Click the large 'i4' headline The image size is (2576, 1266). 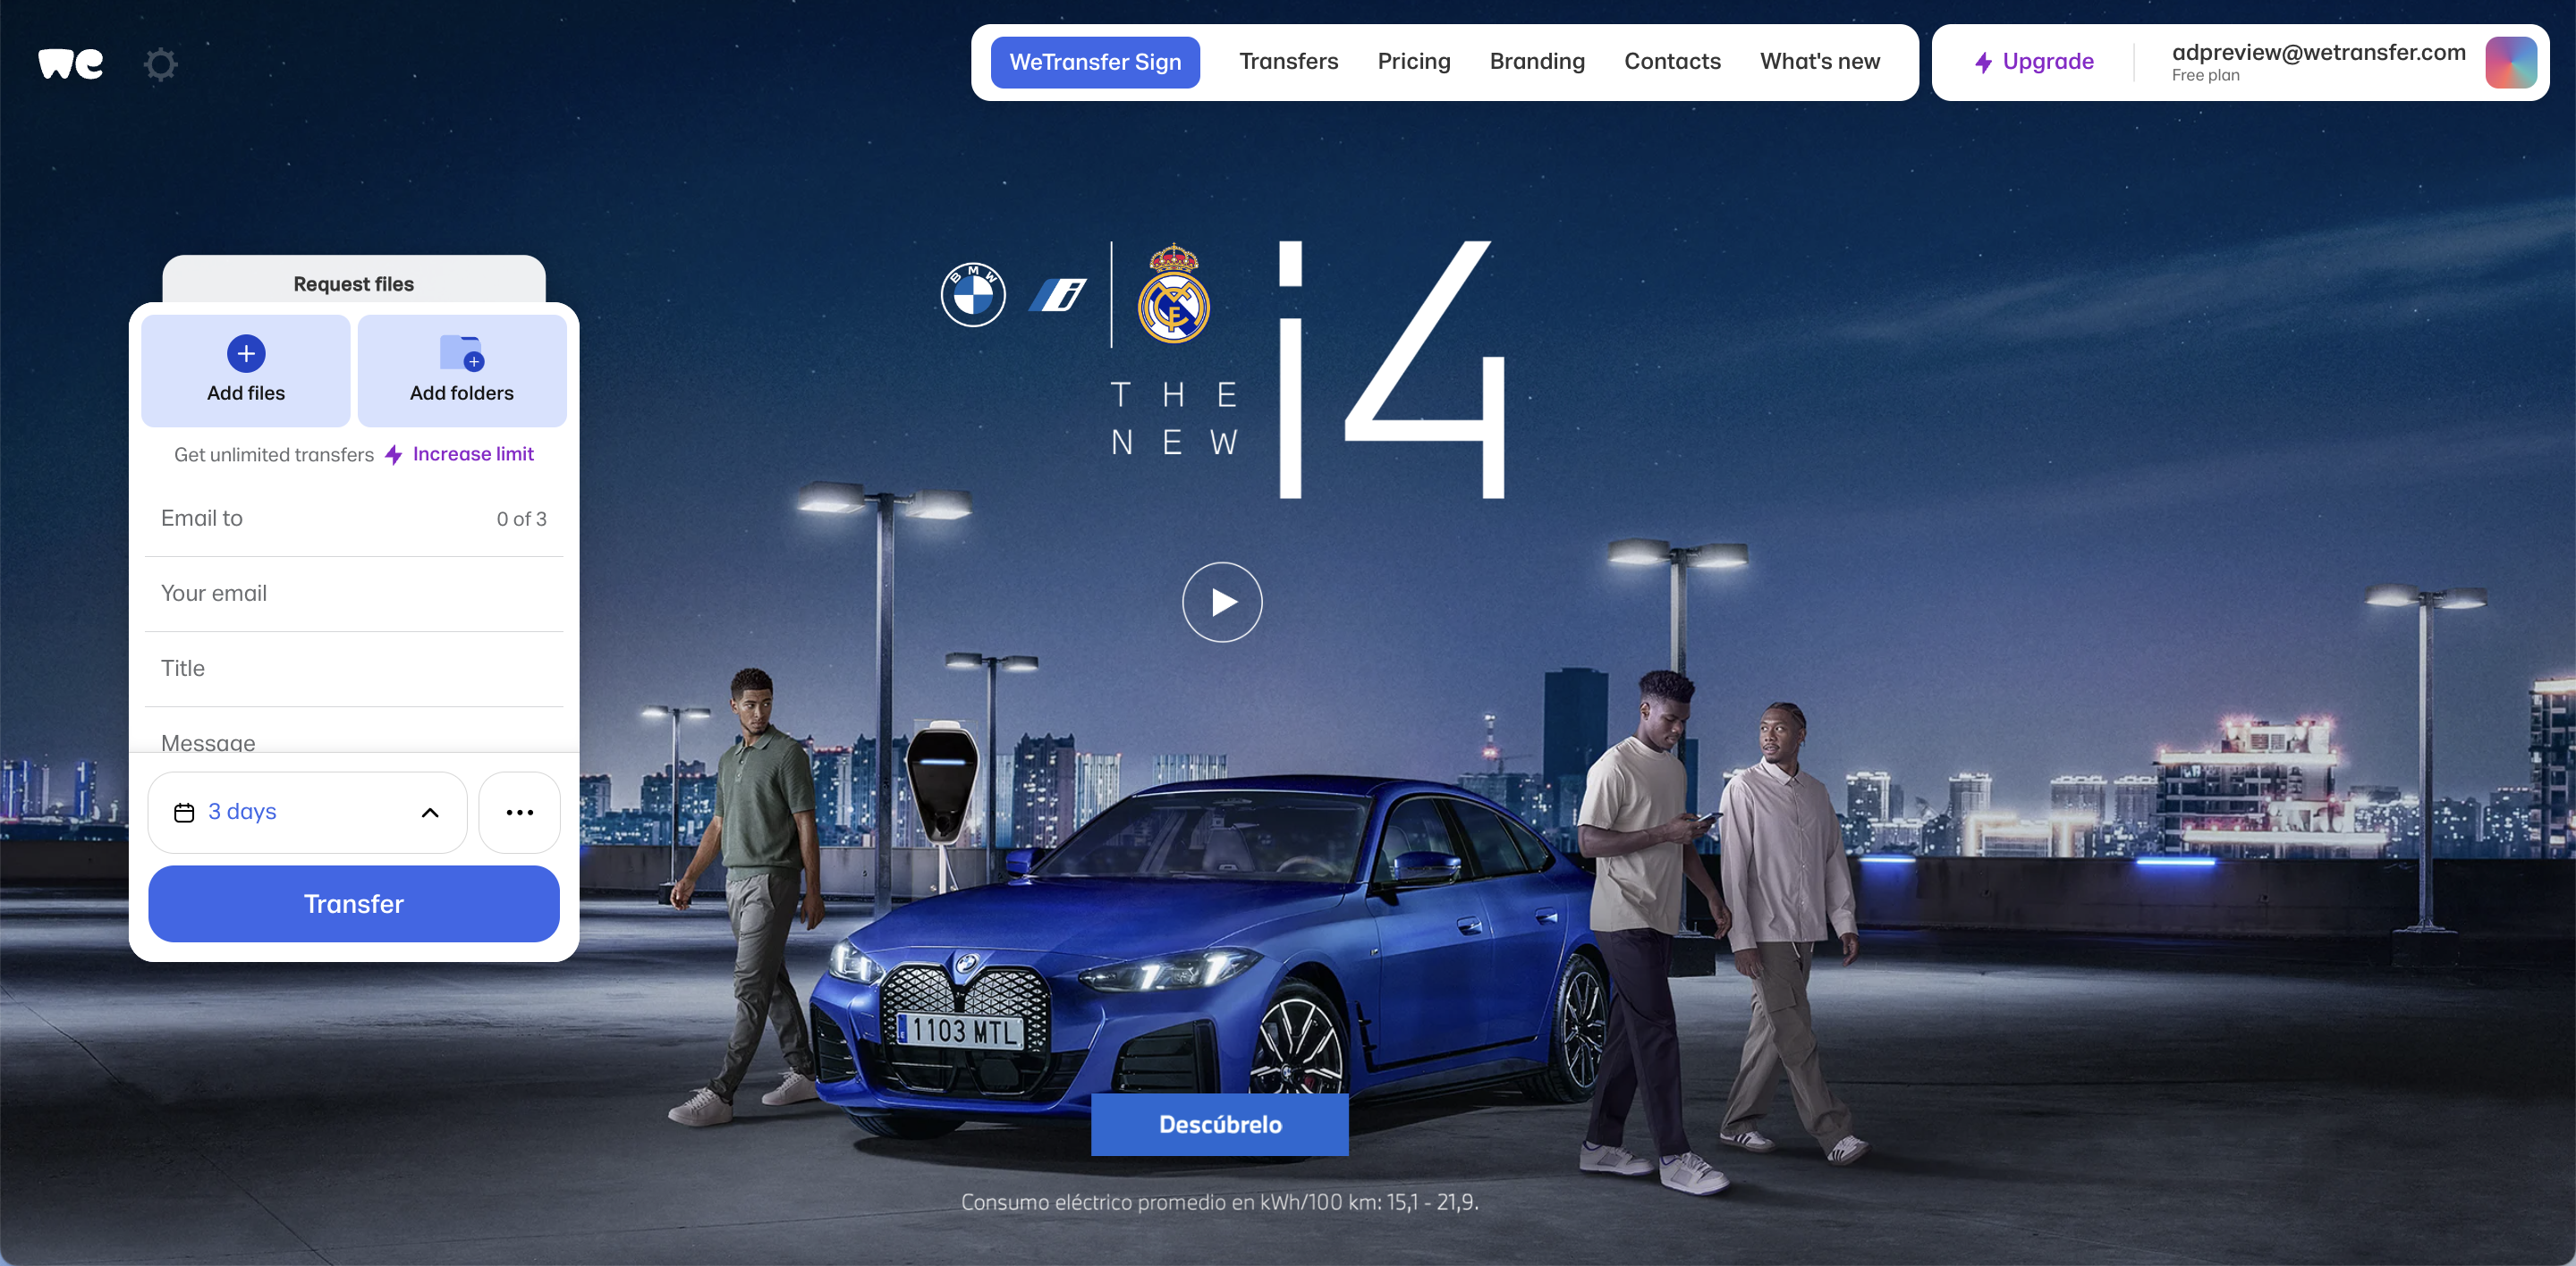click(1392, 368)
